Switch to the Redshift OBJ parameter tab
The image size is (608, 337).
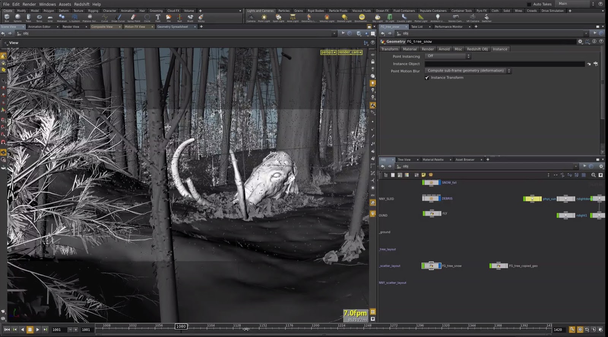click(x=477, y=49)
